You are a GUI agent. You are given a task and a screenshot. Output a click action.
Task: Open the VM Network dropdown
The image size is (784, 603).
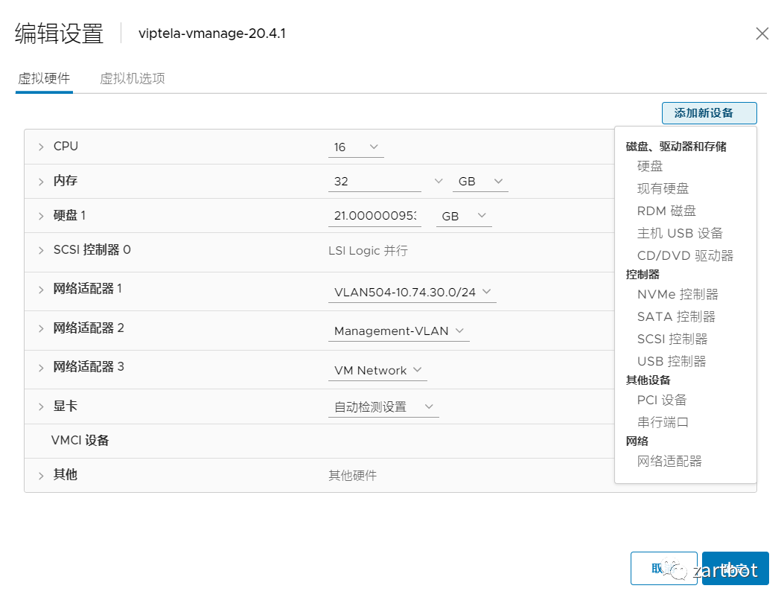377,371
